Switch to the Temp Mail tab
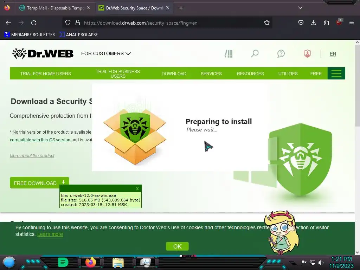360x270 pixels. pos(55,8)
